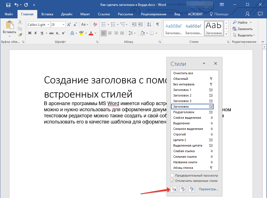Expand the Calibri Light font name dropdown
Image resolution: width=267 pixels, height=198 pixels.
click(48, 25)
